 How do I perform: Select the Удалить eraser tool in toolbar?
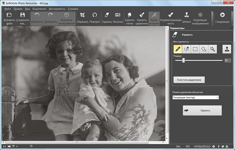pyautogui.click(x=107, y=18)
